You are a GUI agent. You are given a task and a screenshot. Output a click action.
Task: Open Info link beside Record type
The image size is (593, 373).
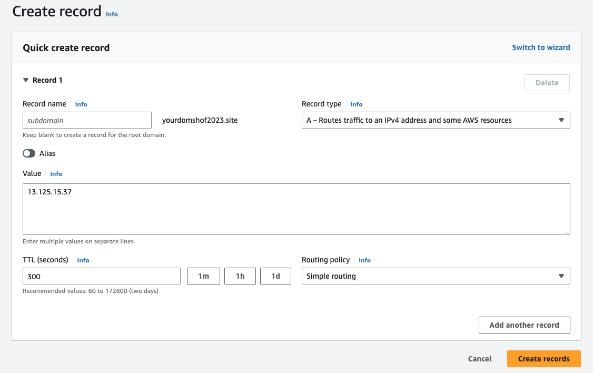point(357,104)
